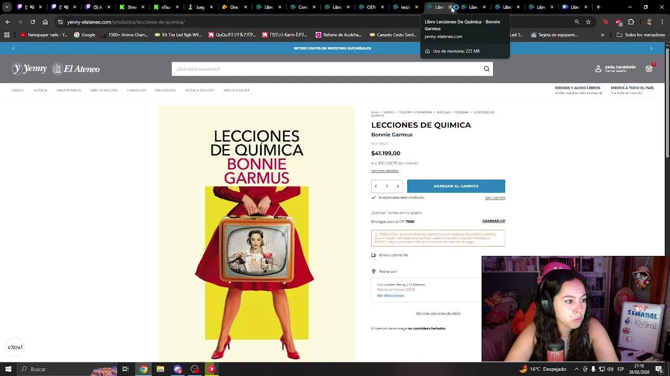Screen dimensions: 670x376
Task: Open MÚSICA 25% OFF menu item
Action: pos(199,90)
